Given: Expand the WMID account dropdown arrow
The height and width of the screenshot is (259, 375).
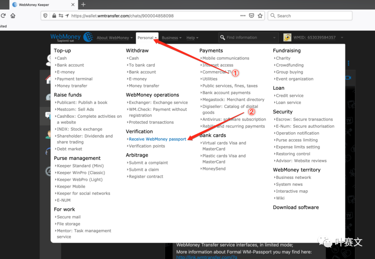Looking at the screenshot, I should click(x=342, y=37).
